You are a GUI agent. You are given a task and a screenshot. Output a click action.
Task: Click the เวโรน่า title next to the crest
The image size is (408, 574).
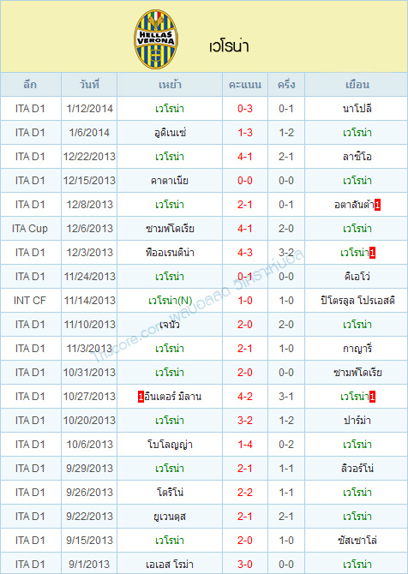coord(229,46)
